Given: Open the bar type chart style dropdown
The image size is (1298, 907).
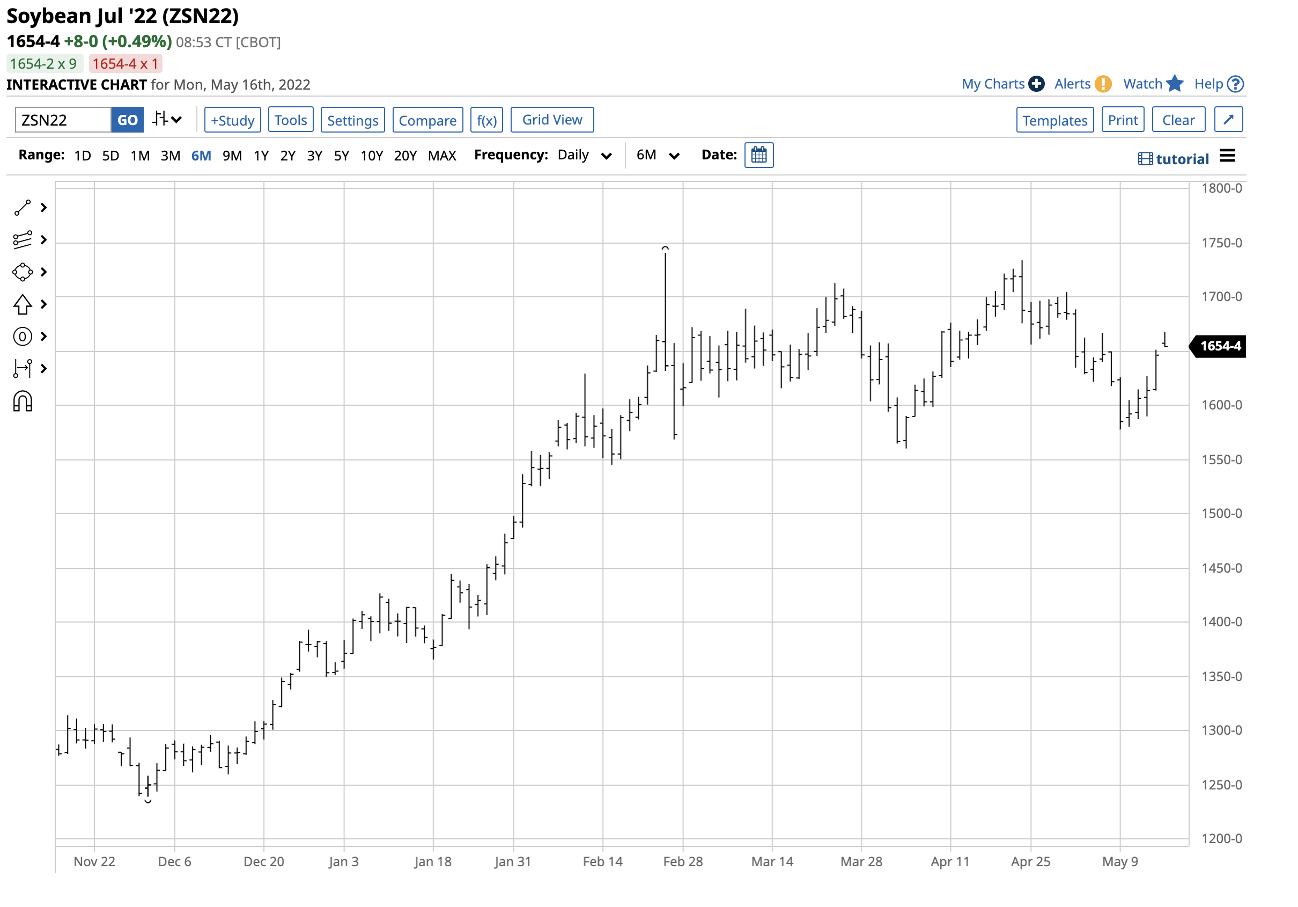Looking at the screenshot, I should [167, 120].
